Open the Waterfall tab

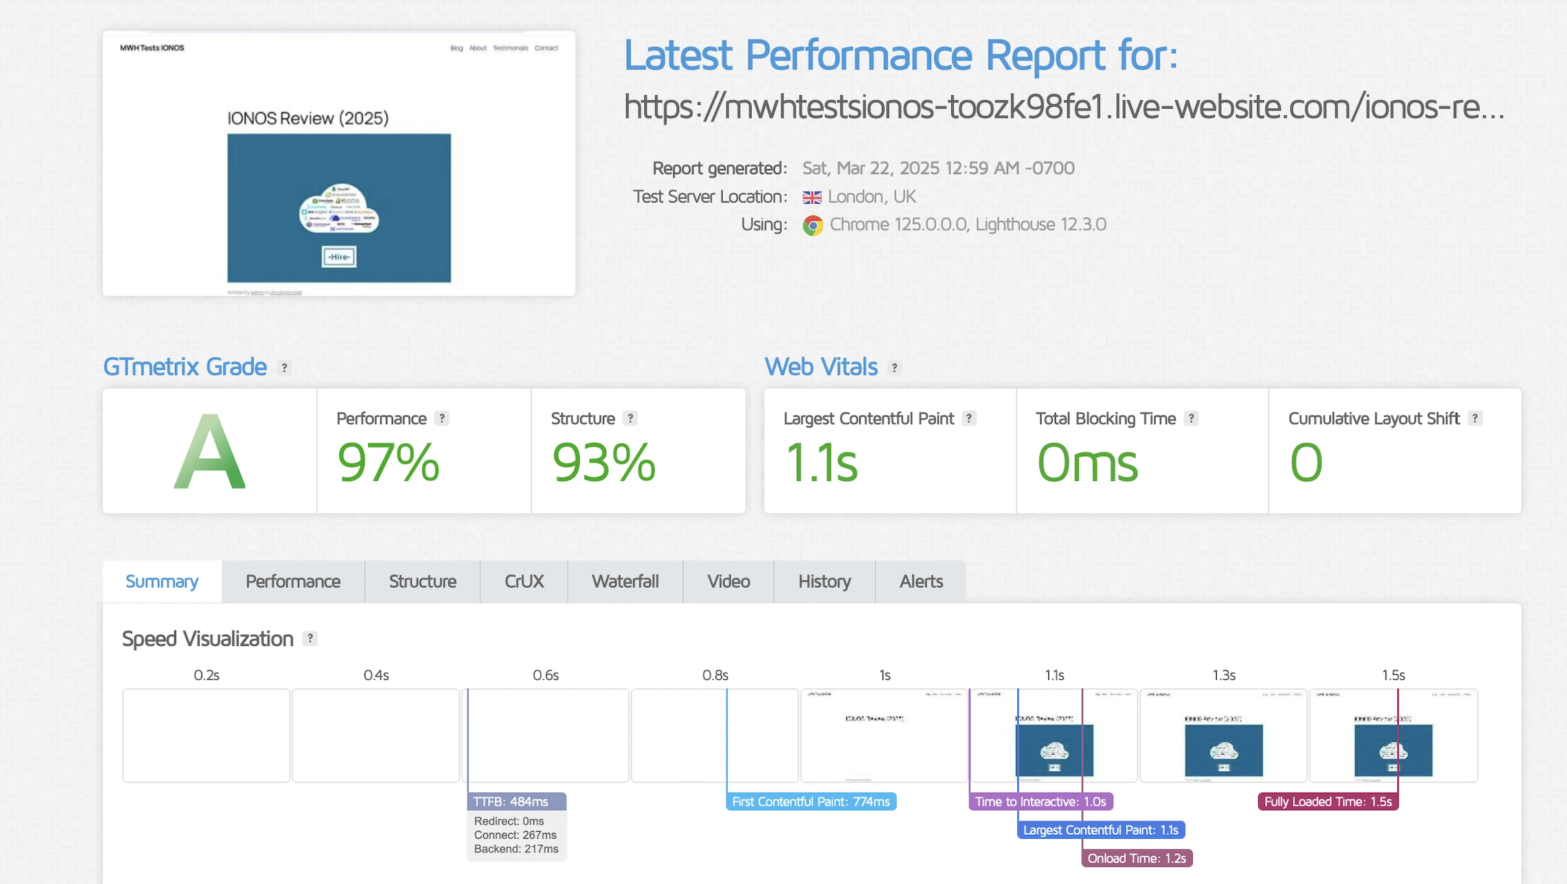(625, 582)
